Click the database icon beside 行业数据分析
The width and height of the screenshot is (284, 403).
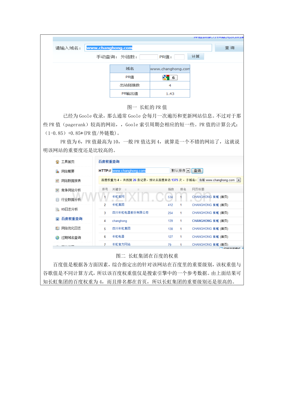point(57,200)
